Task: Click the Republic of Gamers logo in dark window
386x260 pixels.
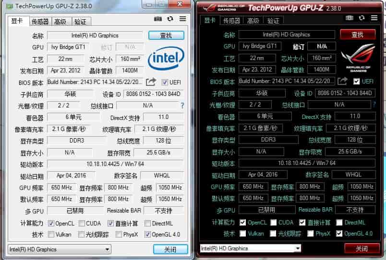Action: point(358,58)
